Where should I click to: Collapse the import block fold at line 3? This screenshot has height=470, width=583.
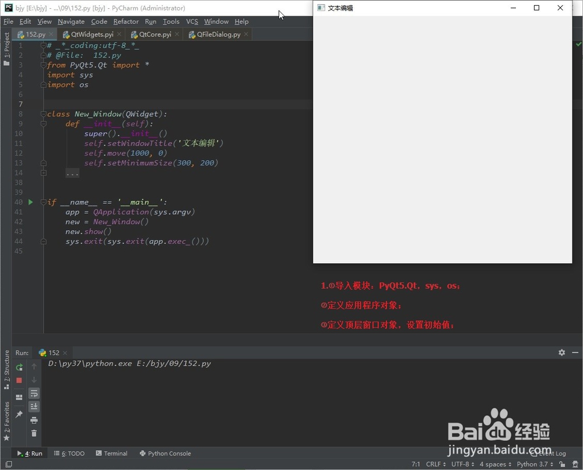[44, 65]
